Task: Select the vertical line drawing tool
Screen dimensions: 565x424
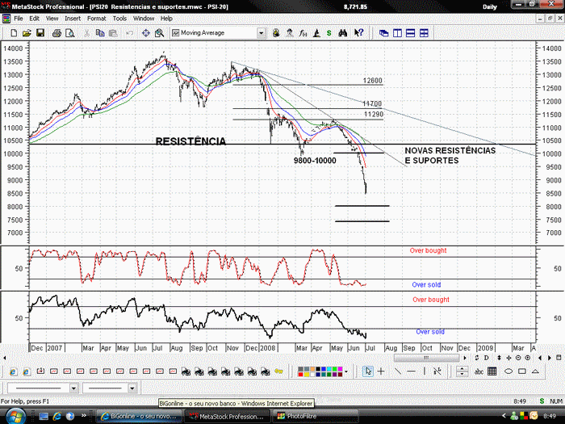Action: (x=425, y=371)
